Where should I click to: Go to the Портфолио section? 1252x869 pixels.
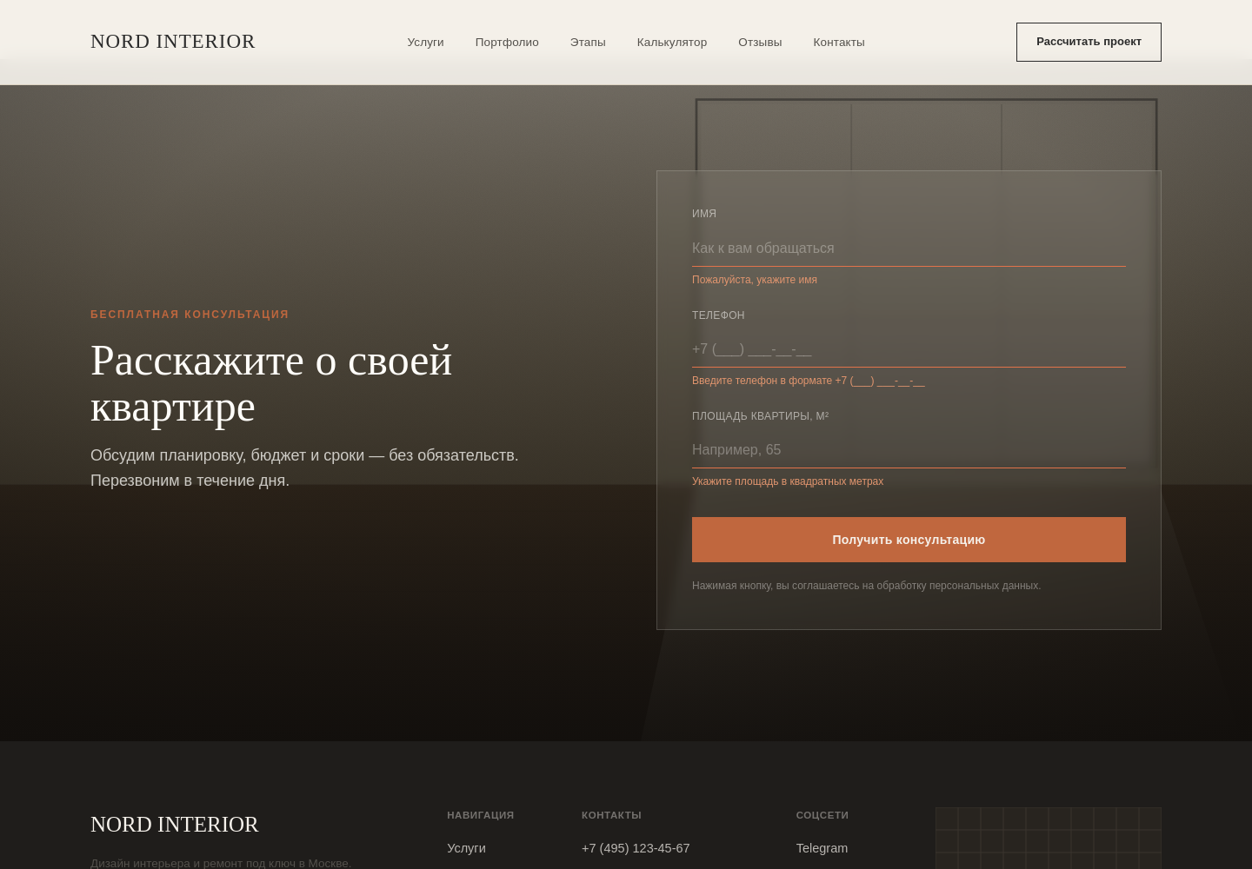507,42
